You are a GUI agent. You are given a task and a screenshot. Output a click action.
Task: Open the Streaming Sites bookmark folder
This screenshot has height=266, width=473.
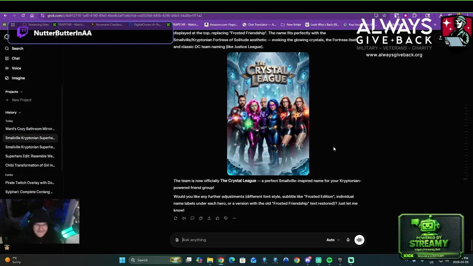[x=35, y=25]
